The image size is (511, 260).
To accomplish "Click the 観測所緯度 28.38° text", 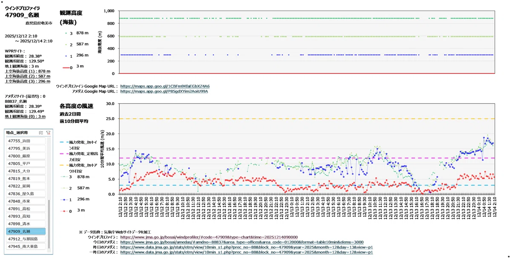I will coord(23,56).
